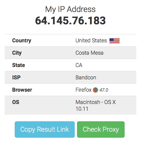The height and width of the screenshot is (144, 141).
Task: Click the United States country value
Action: (91, 40)
